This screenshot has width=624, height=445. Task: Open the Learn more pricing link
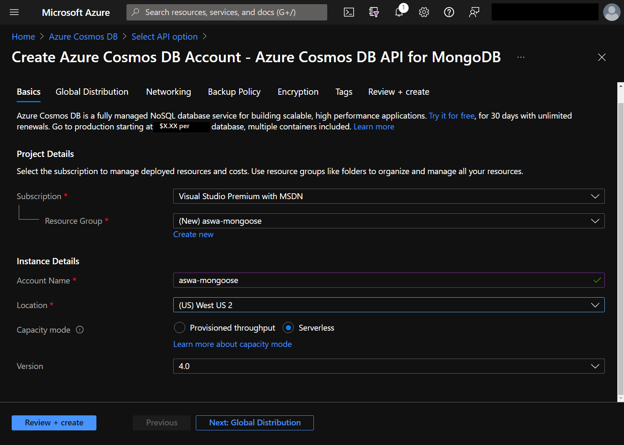coord(374,126)
